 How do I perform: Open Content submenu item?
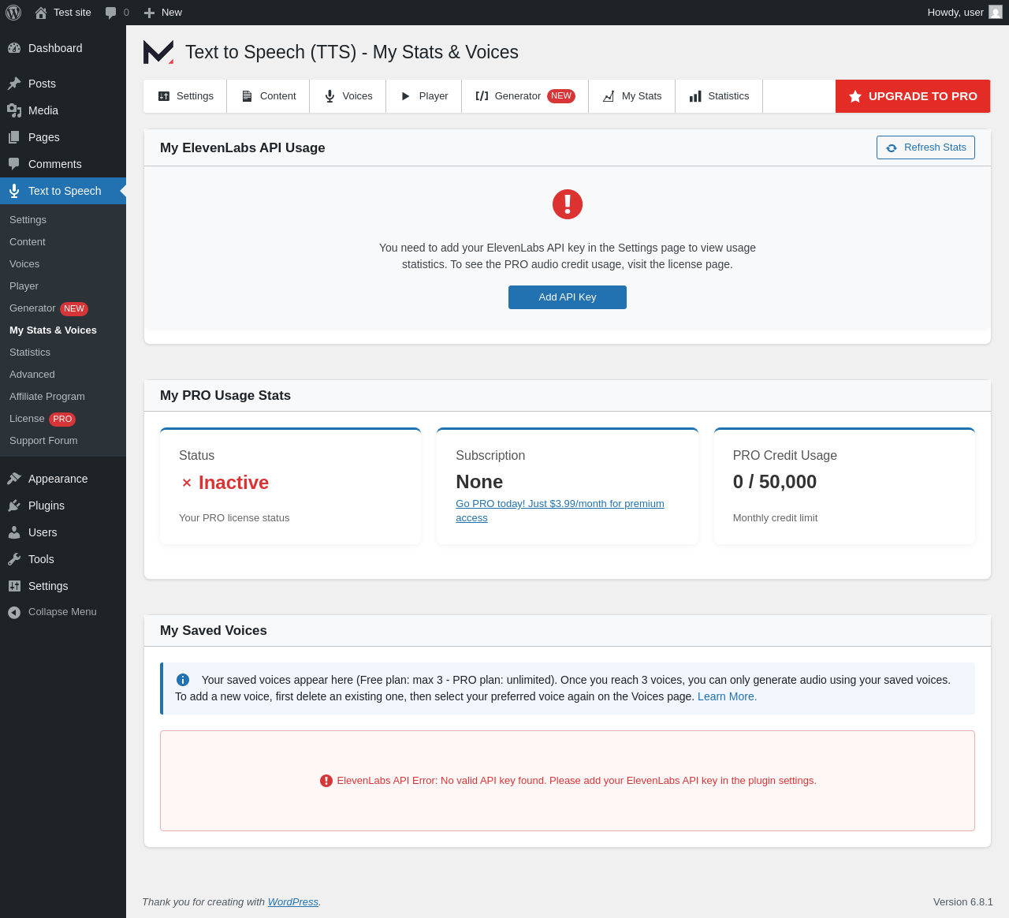point(63,242)
